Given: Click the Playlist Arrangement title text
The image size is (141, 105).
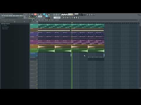Looking at the screenshot, I should 55,20.
